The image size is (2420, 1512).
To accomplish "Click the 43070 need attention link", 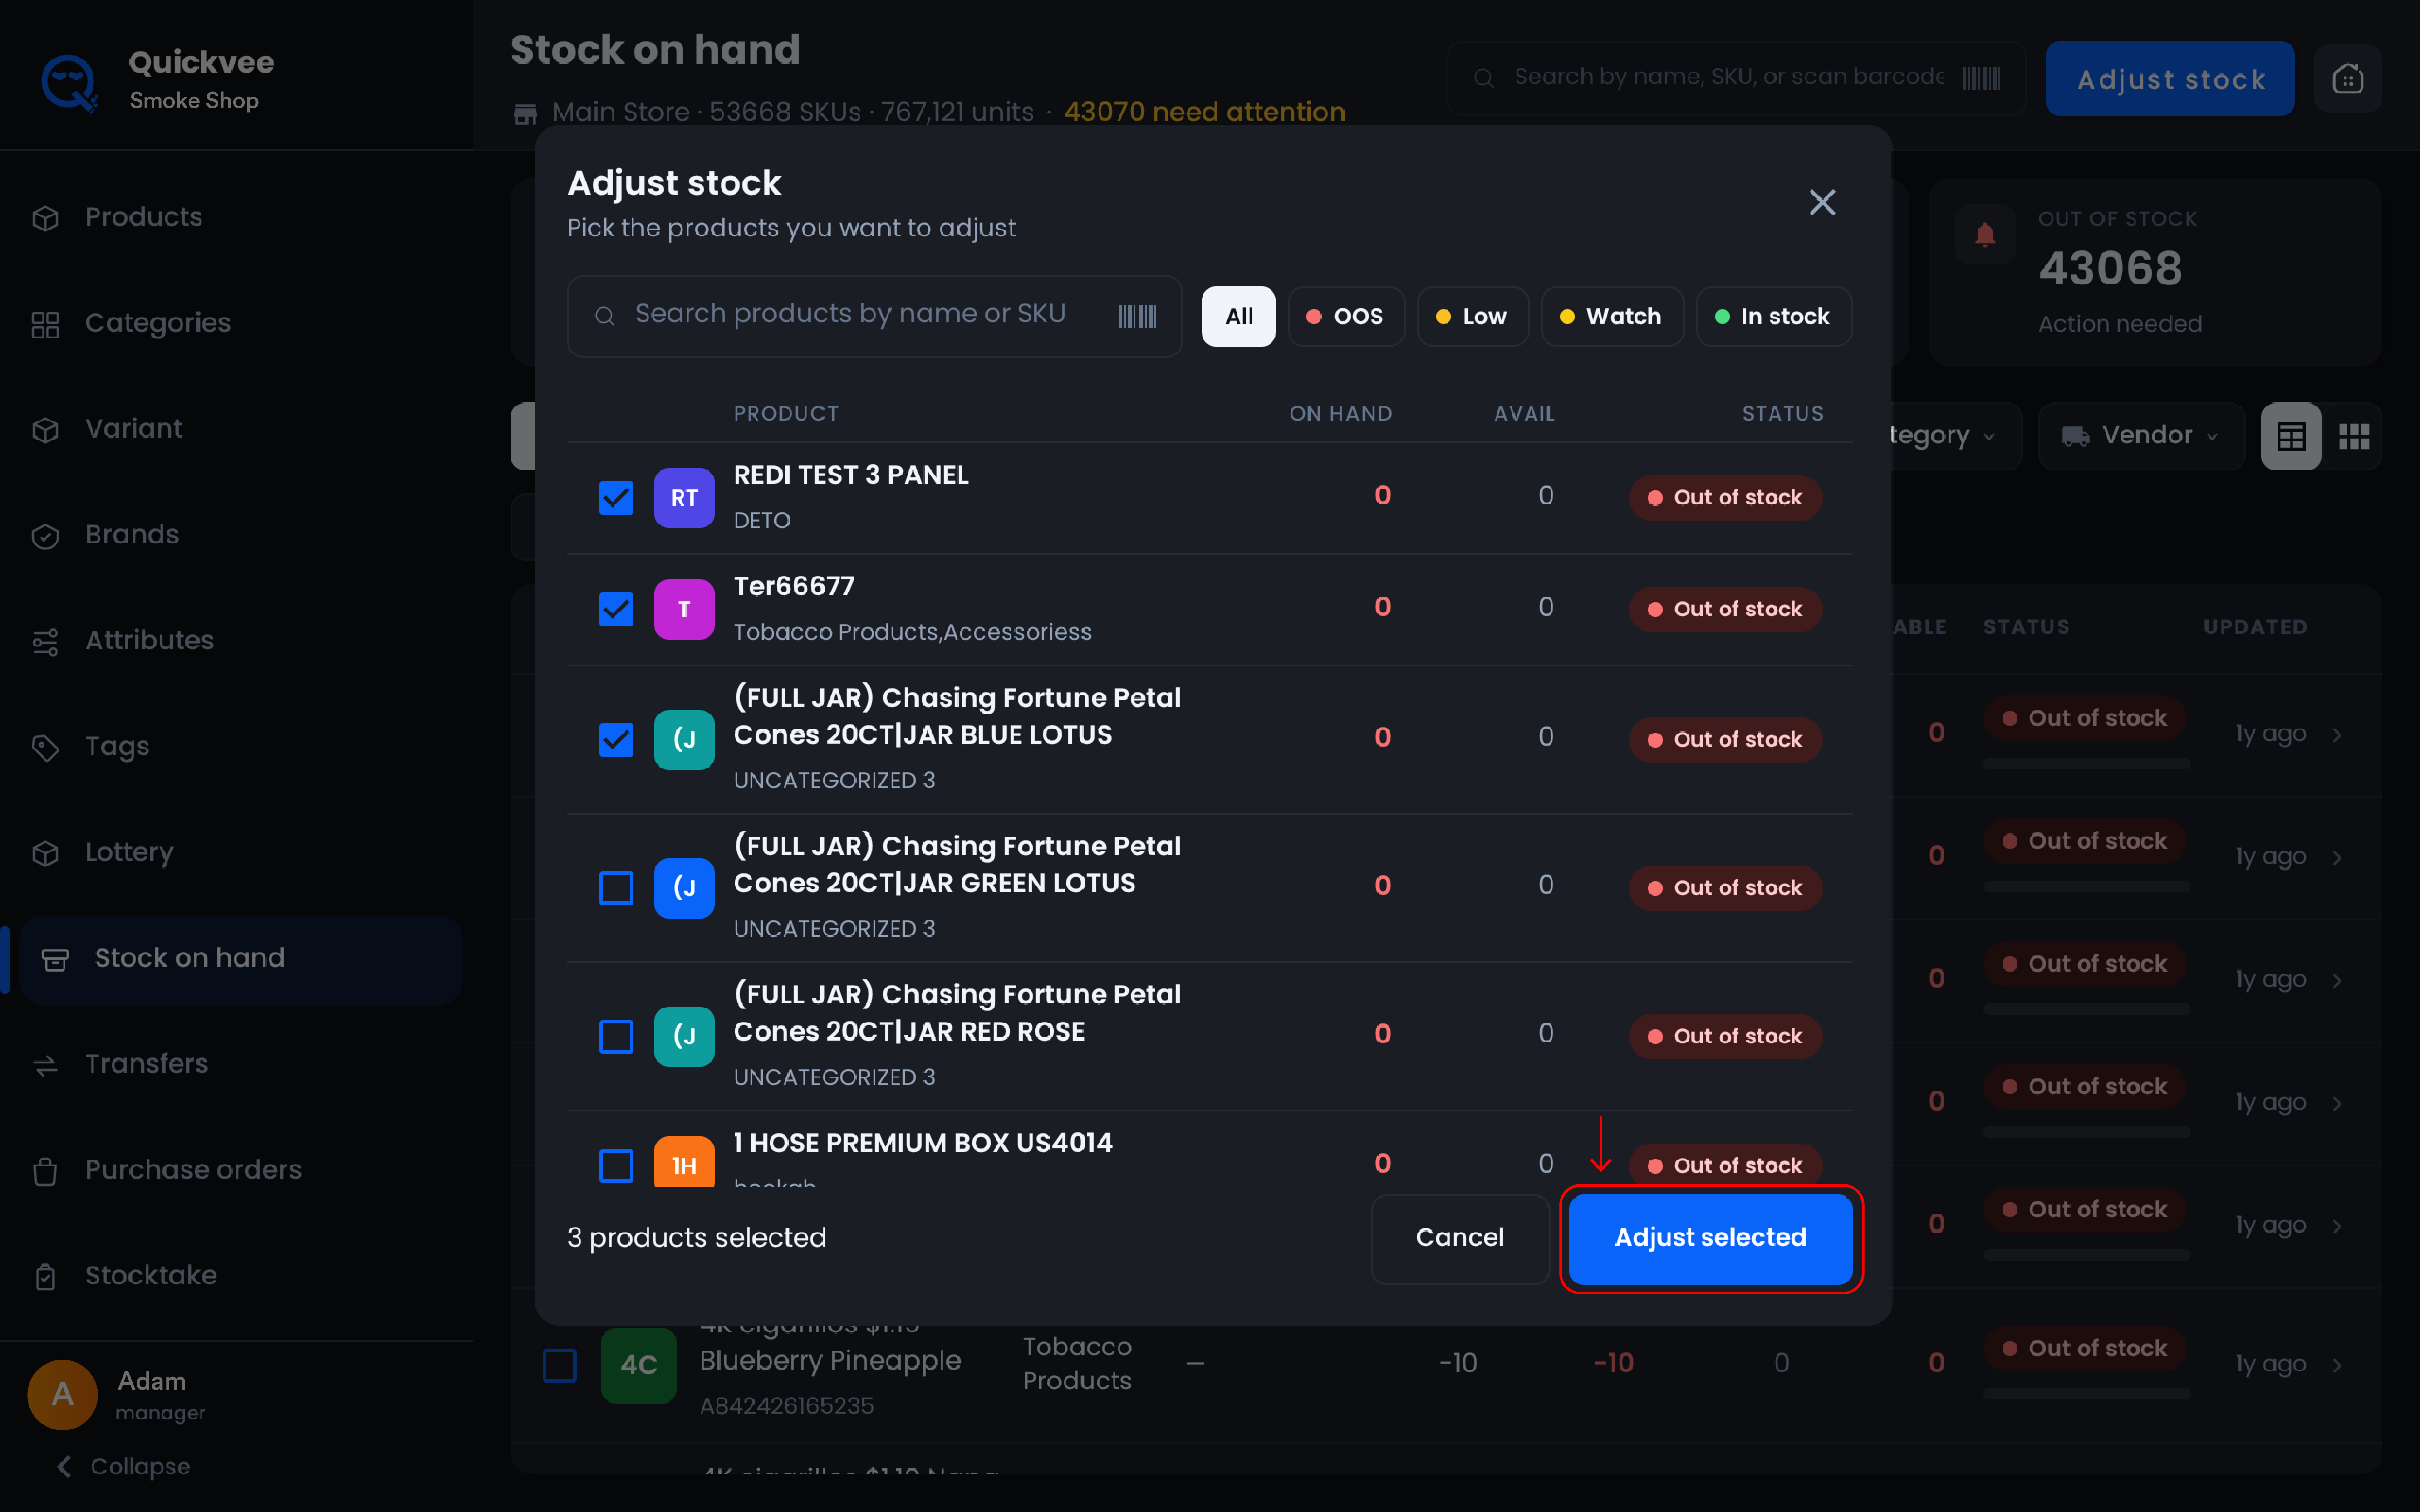I will [1204, 112].
